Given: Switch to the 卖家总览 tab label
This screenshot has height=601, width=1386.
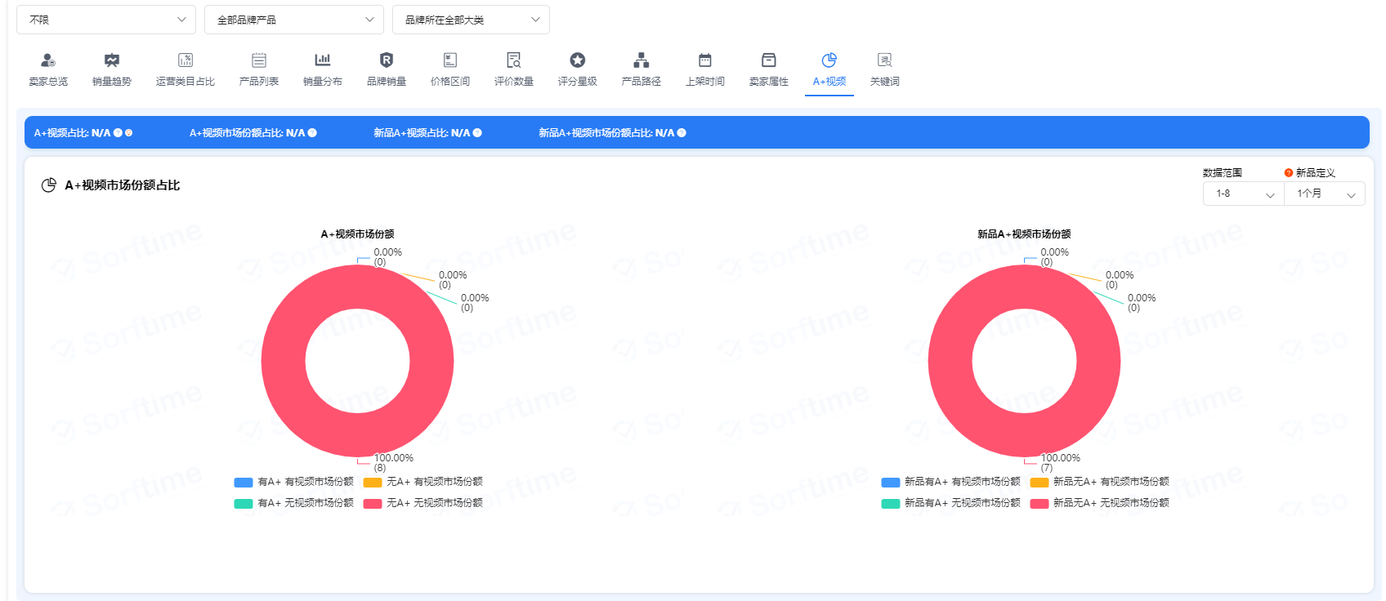Looking at the screenshot, I should coord(48,82).
